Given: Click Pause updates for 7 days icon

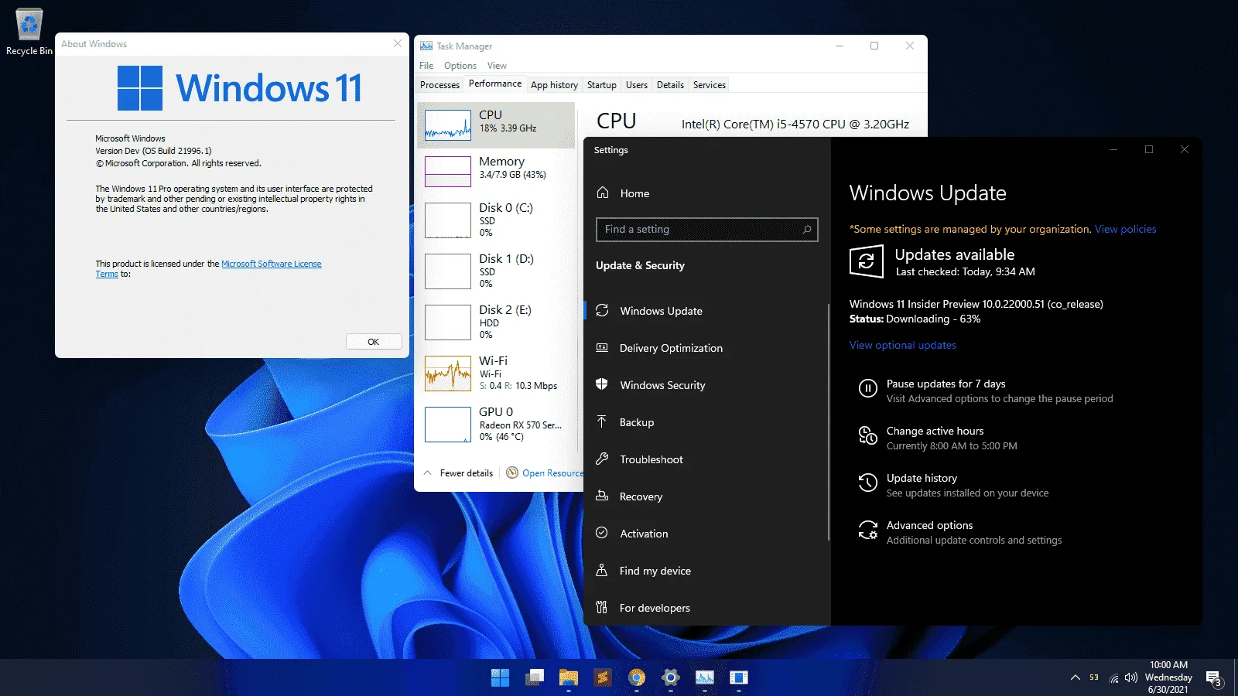Looking at the screenshot, I should pos(868,388).
